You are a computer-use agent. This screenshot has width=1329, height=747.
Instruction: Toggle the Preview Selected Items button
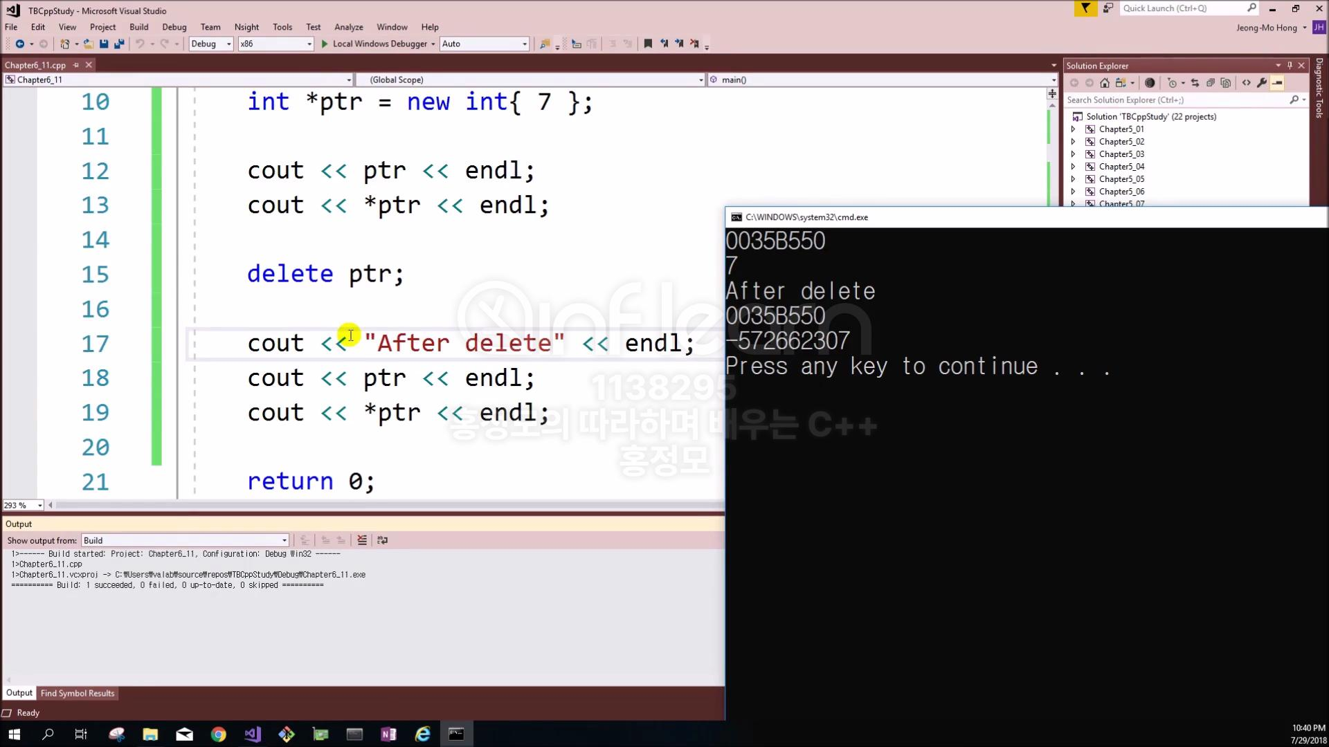pos(1278,83)
